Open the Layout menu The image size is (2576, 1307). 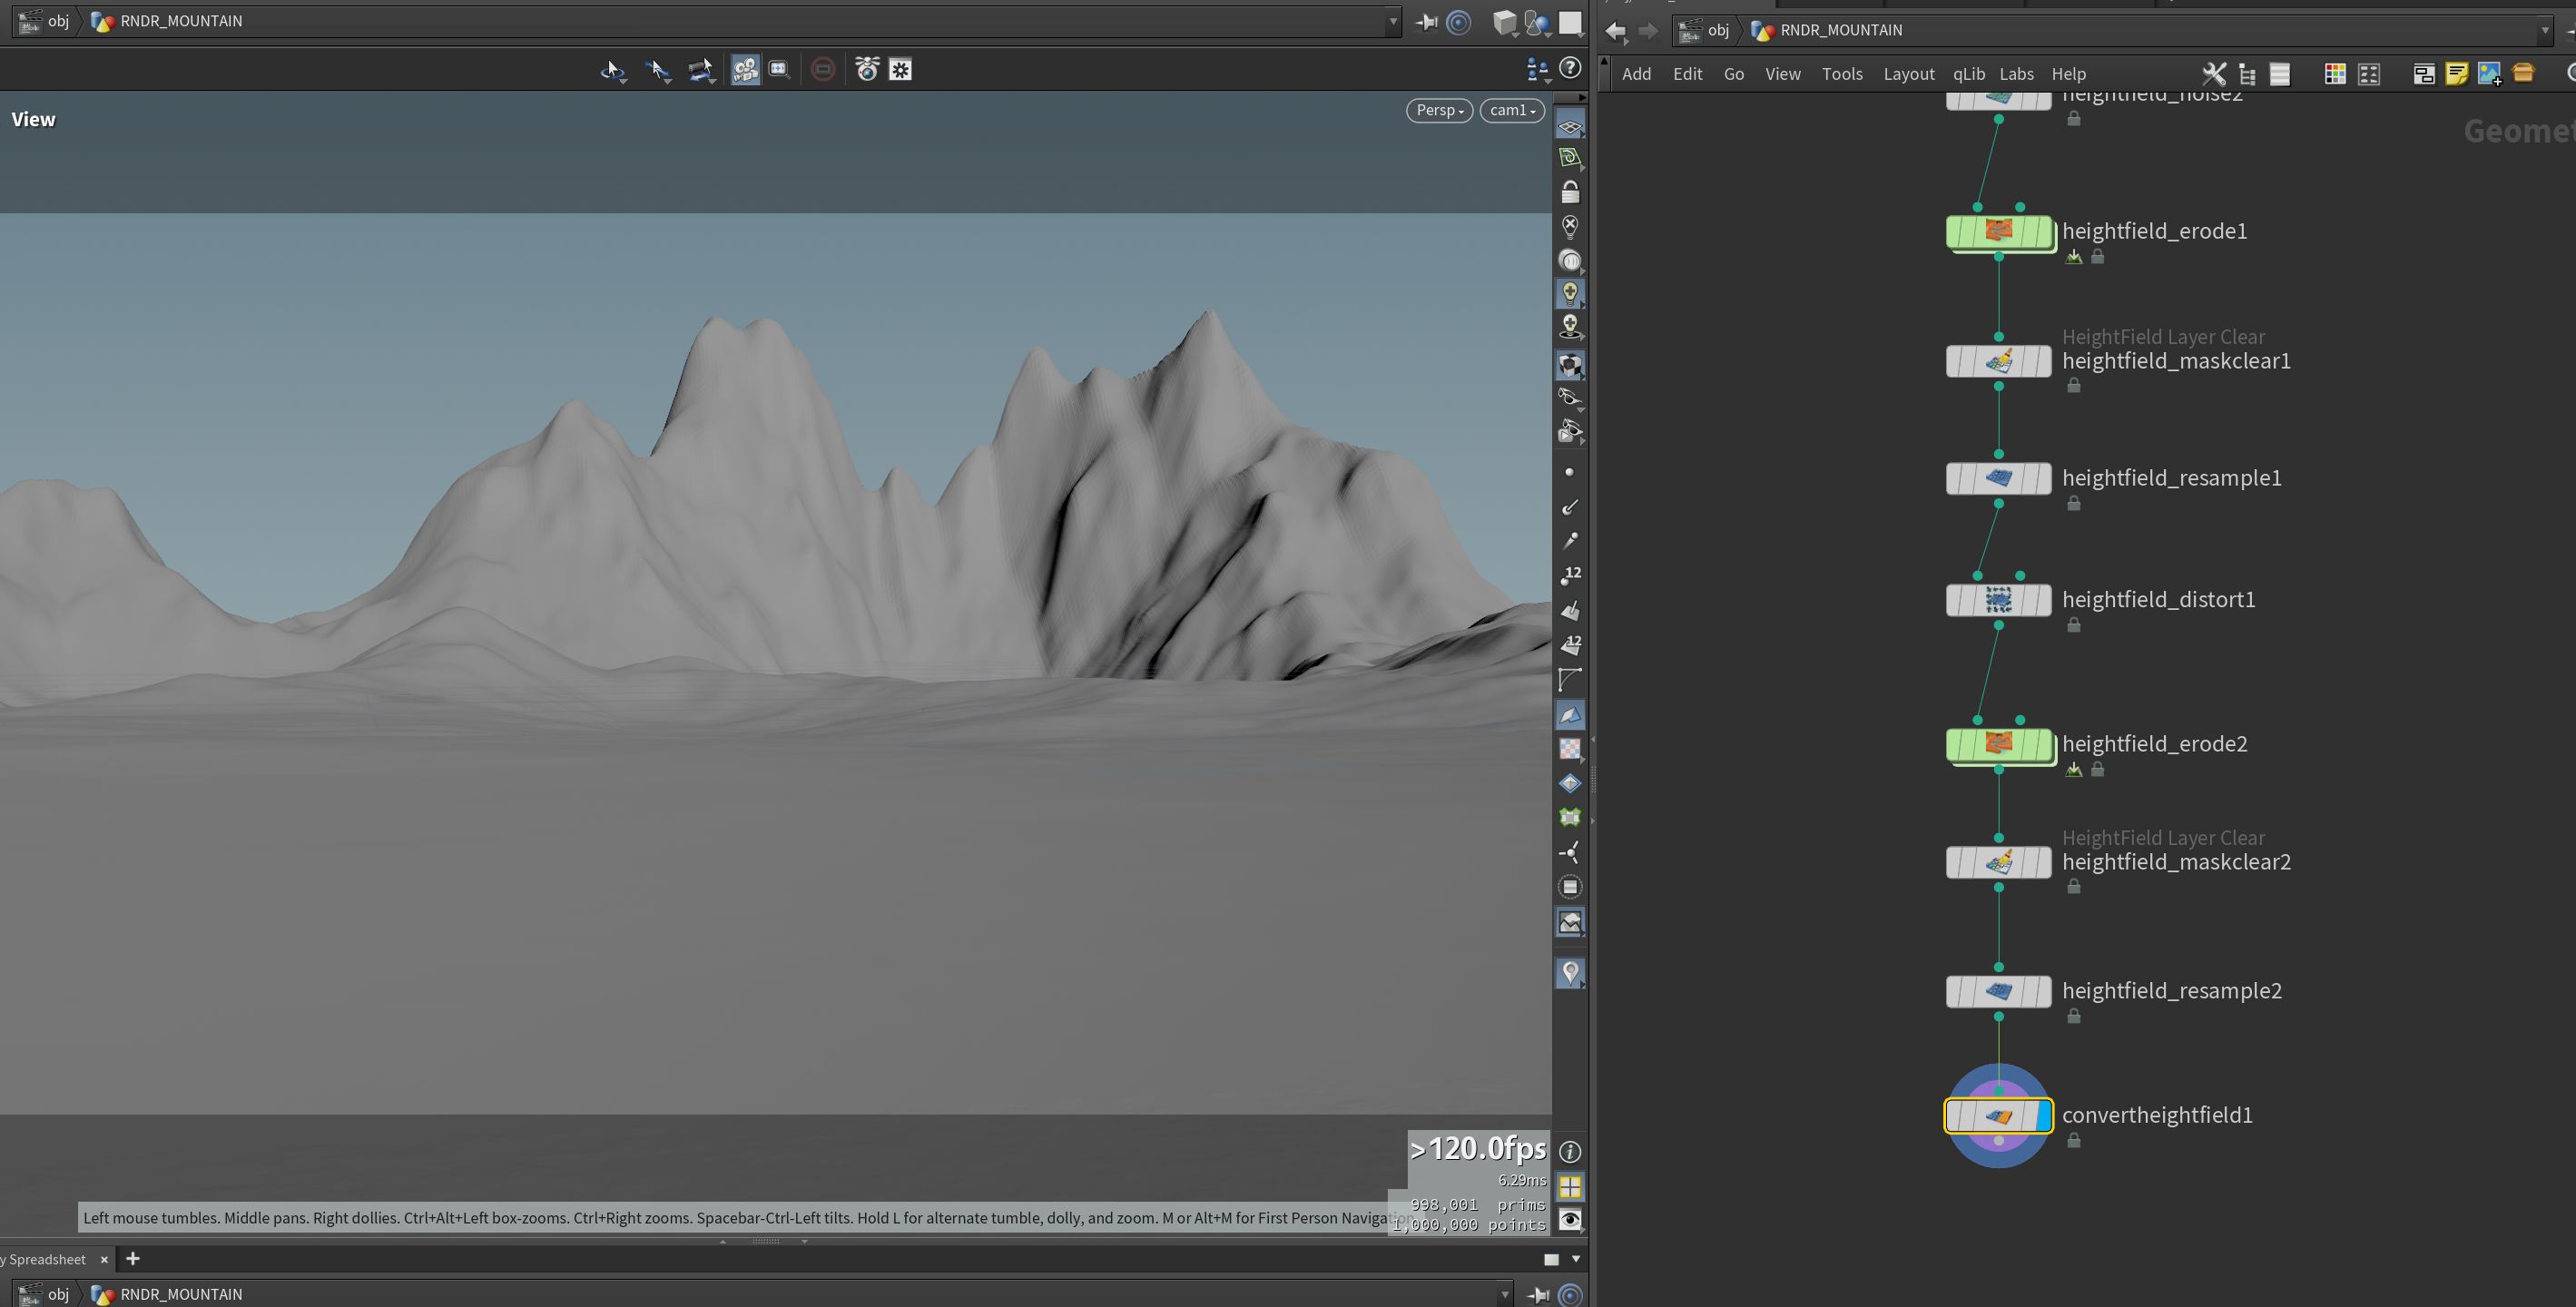coord(1908,74)
